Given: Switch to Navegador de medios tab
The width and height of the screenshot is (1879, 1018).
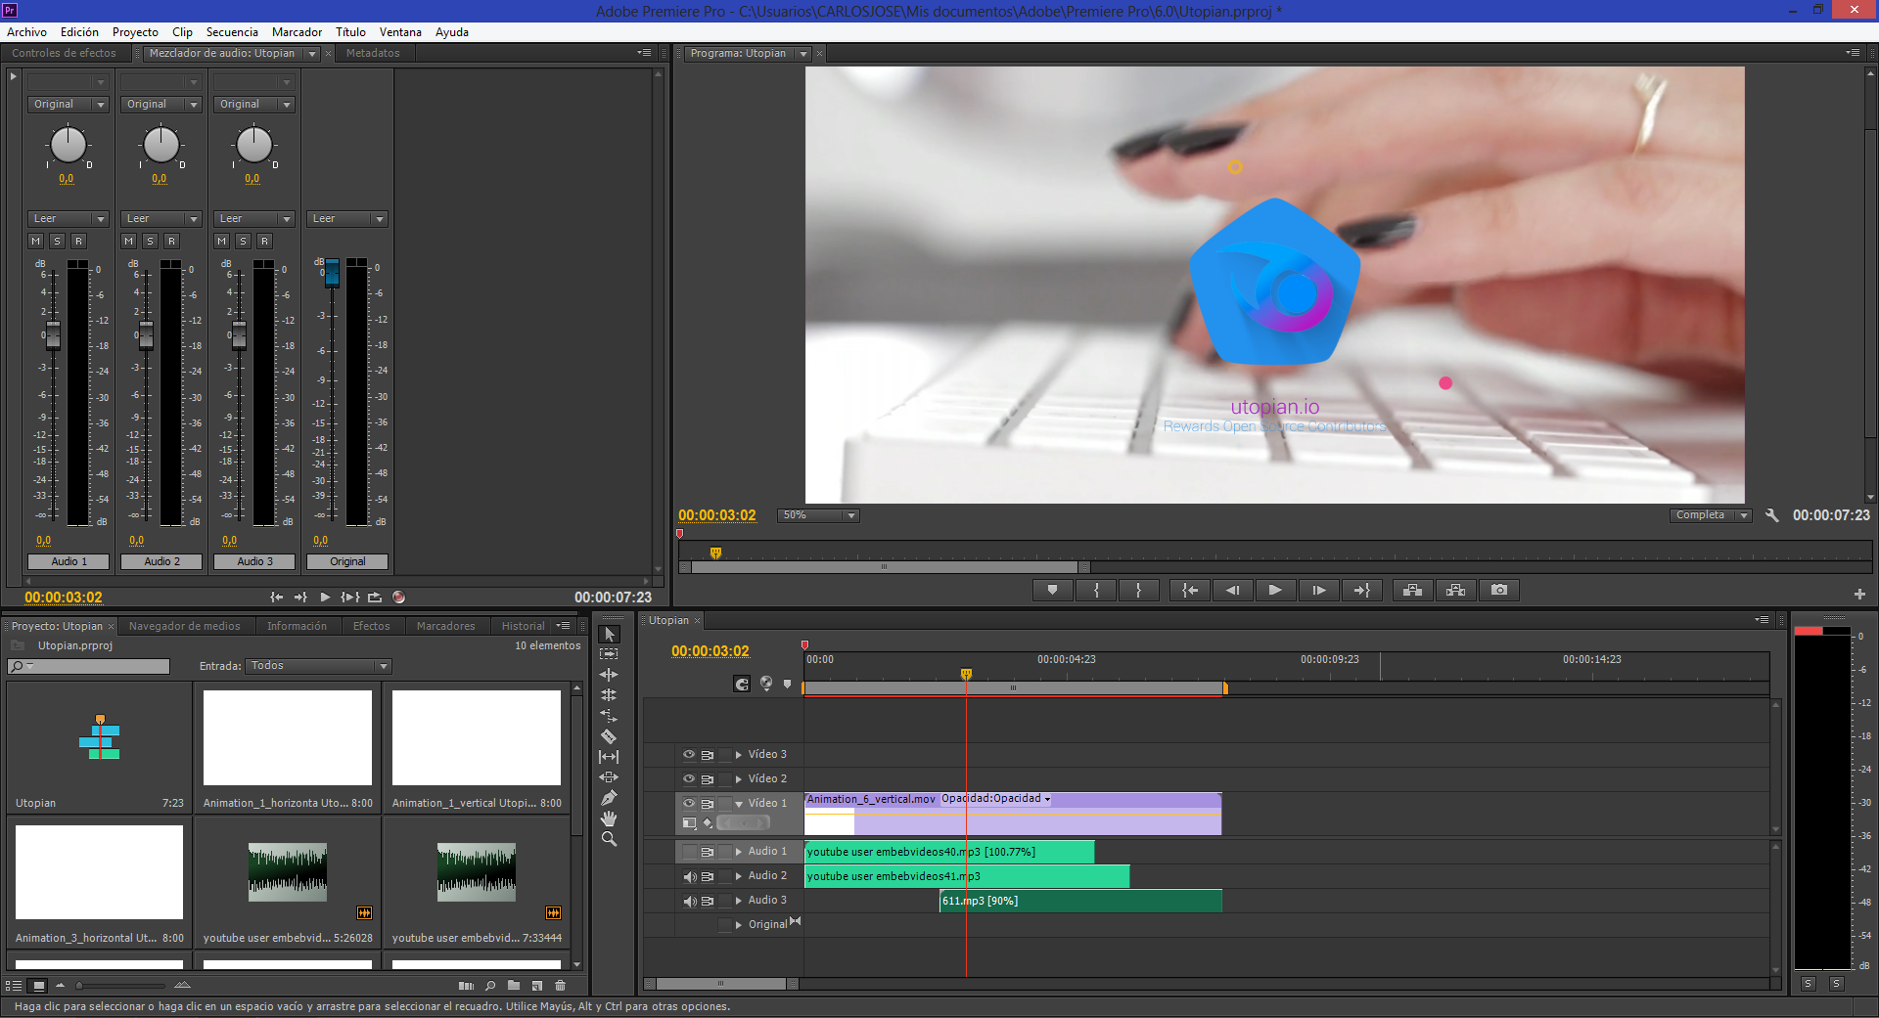Looking at the screenshot, I should tap(184, 626).
